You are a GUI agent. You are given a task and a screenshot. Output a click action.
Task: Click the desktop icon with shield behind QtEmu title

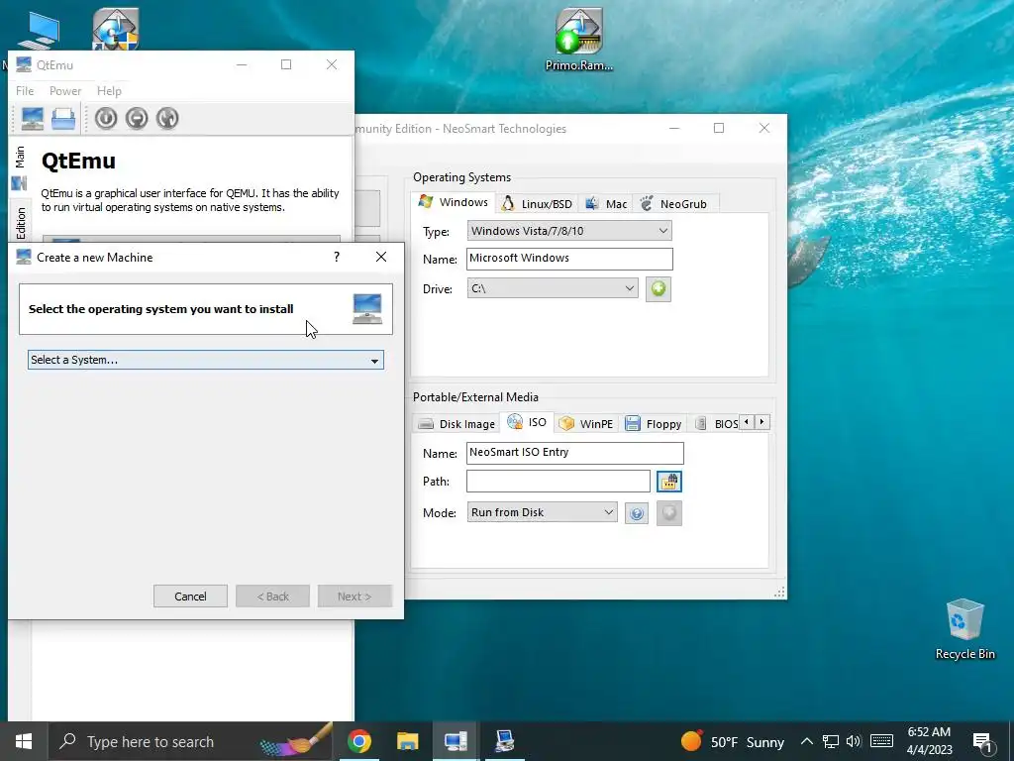(116, 29)
